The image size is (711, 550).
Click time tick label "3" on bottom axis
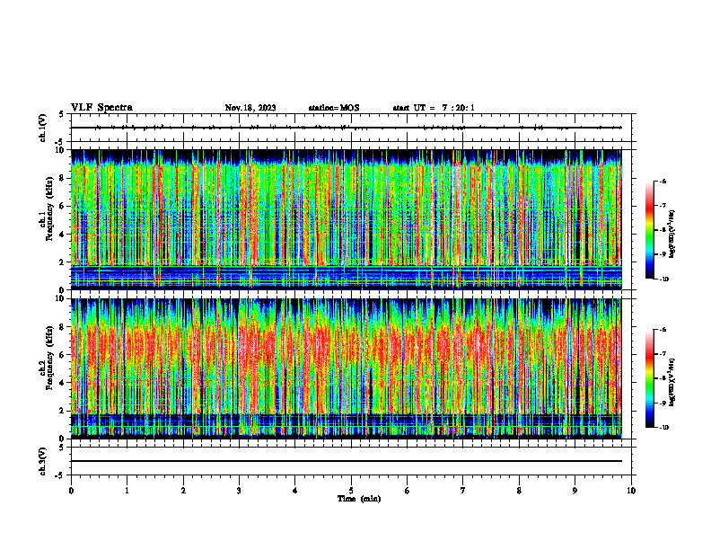pyautogui.click(x=239, y=491)
